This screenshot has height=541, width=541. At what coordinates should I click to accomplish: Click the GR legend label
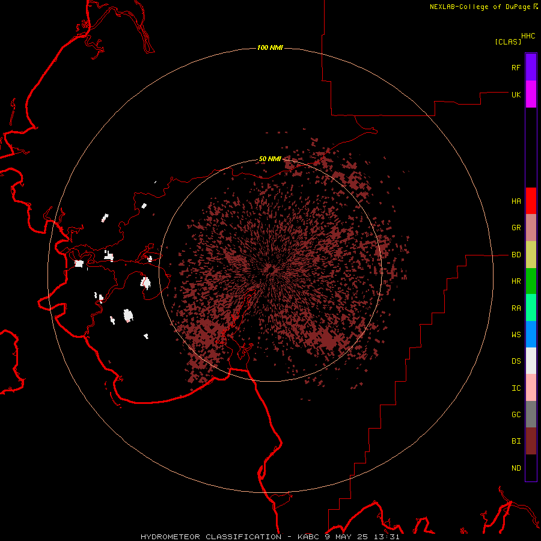[x=516, y=228]
